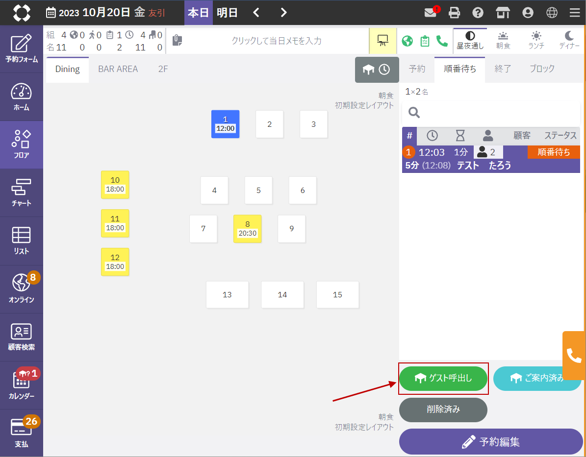Viewport: 586px width, 457px height.
Task: Open the language globe icon
Action: 552,13
